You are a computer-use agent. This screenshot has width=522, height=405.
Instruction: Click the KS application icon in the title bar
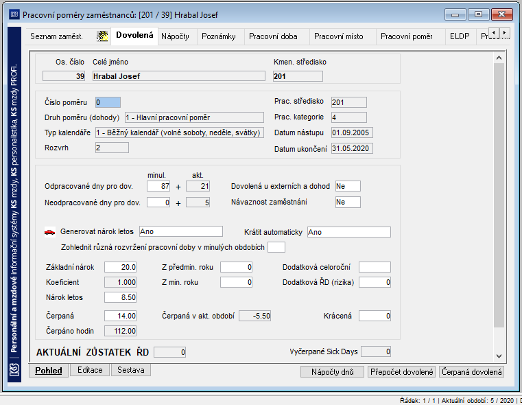[x=14, y=14]
